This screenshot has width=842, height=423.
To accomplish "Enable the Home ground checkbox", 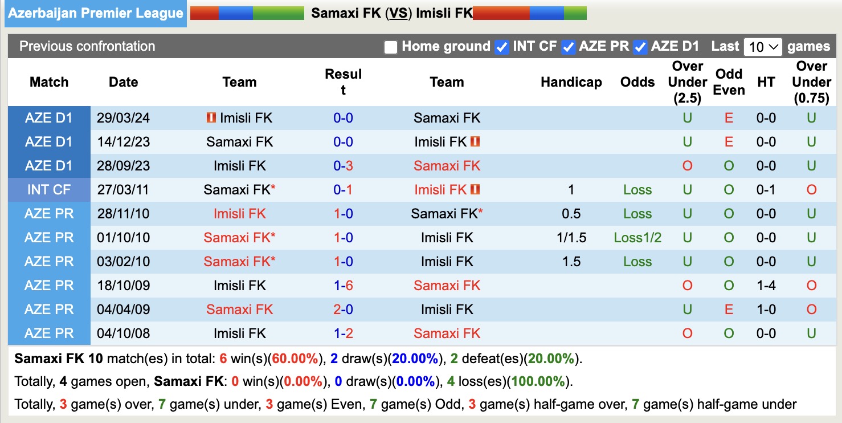I will 391,47.
